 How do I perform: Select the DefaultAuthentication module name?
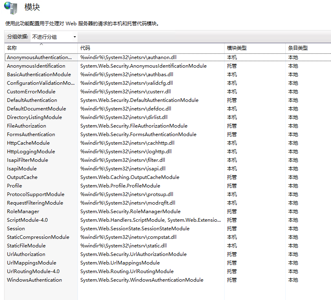(x=32, y=100)
